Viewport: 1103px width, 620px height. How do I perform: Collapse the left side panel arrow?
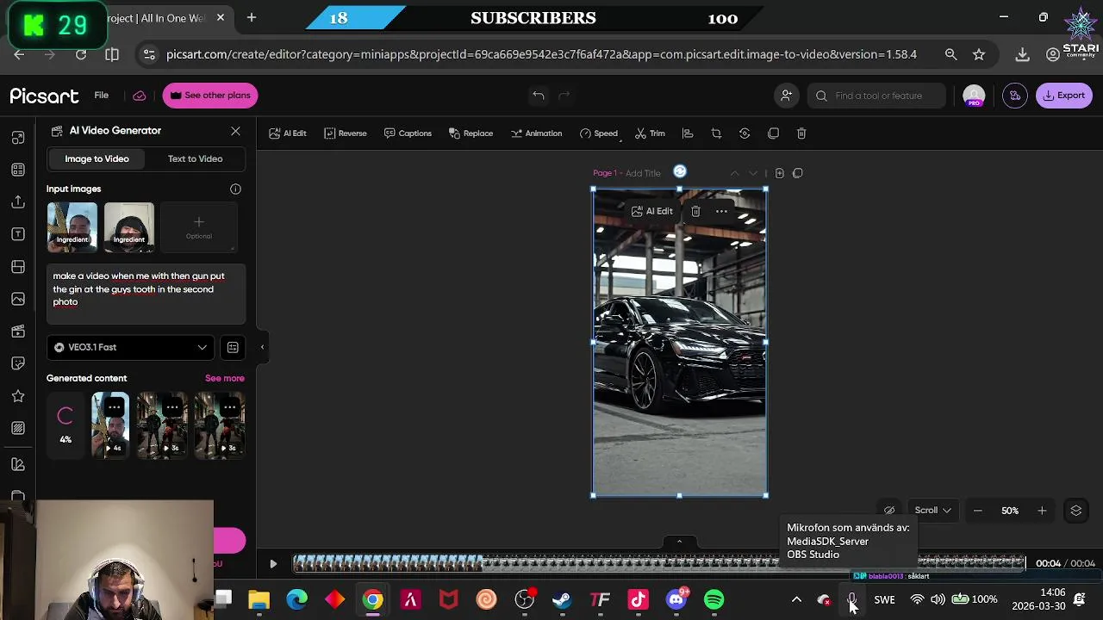262,347
